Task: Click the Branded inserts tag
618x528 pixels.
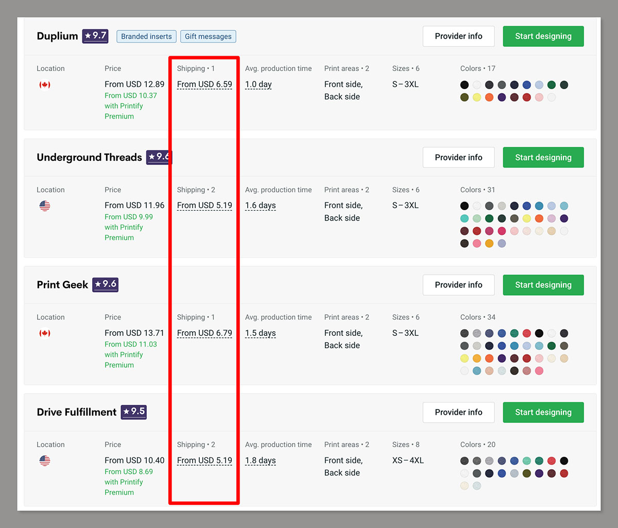Action: point(146,36)
